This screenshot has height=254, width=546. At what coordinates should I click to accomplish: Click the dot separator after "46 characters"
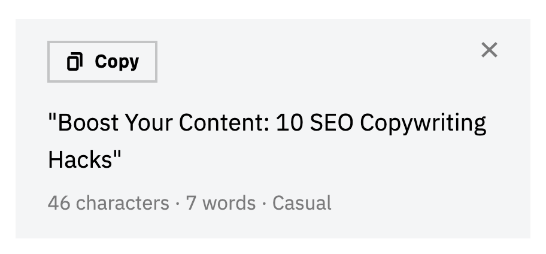click(178, 204)
